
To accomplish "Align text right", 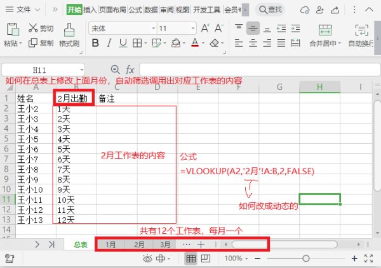I will pos(267,43).
